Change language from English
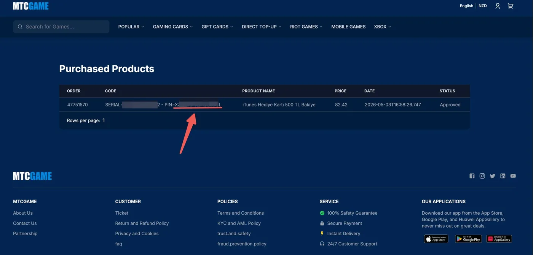This screenshot has height=255, width=533. tap(466, 6)
